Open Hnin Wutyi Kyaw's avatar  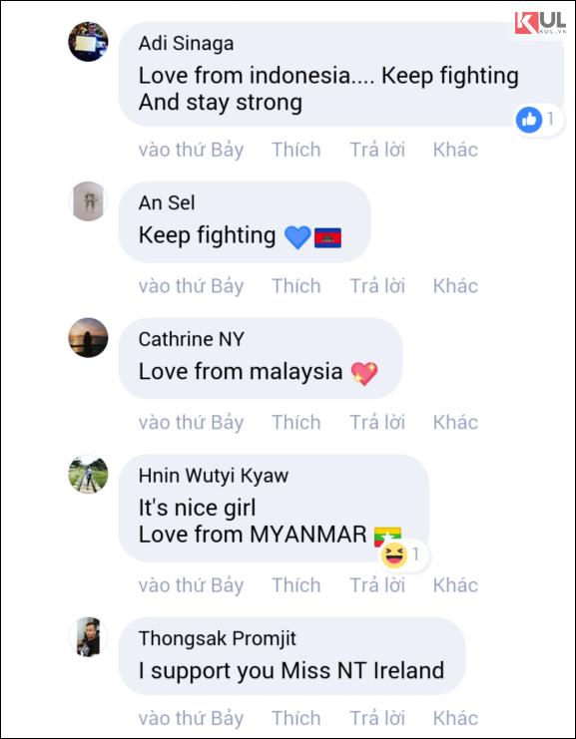[x=88, y=474]
